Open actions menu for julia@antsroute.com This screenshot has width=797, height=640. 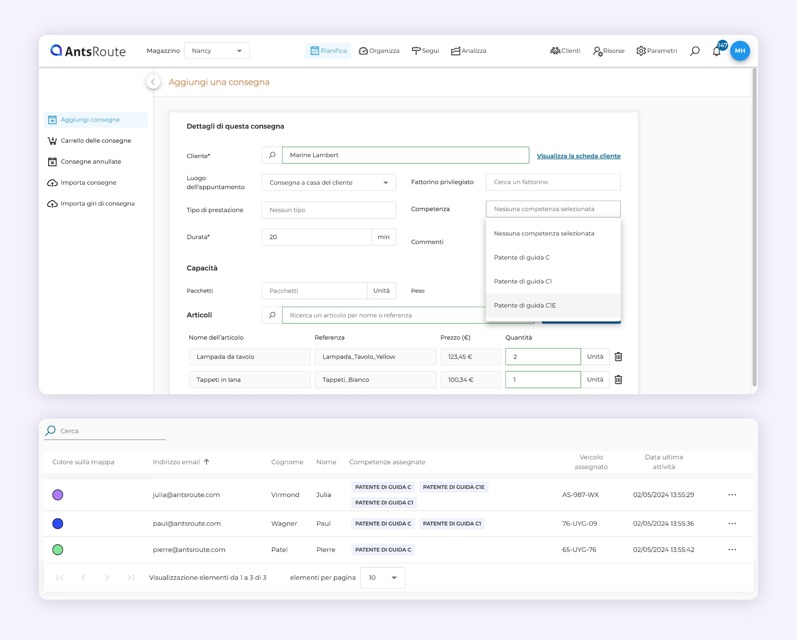[x=732, y=495]
